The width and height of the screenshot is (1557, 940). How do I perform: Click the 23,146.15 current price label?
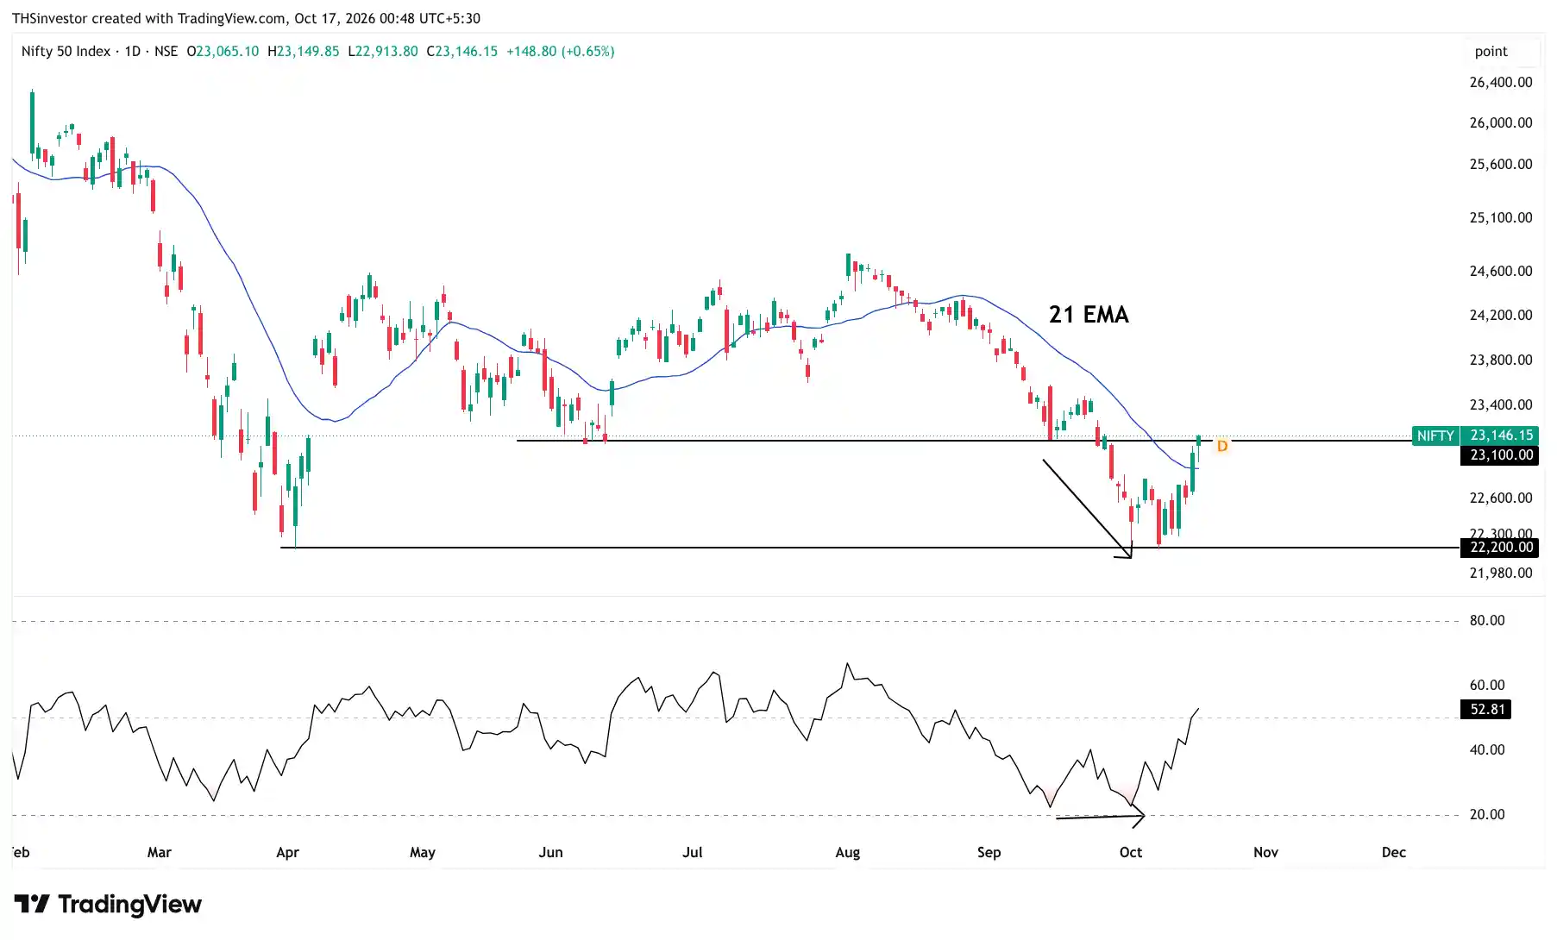pyautogui.click(x=1501, y=436)
